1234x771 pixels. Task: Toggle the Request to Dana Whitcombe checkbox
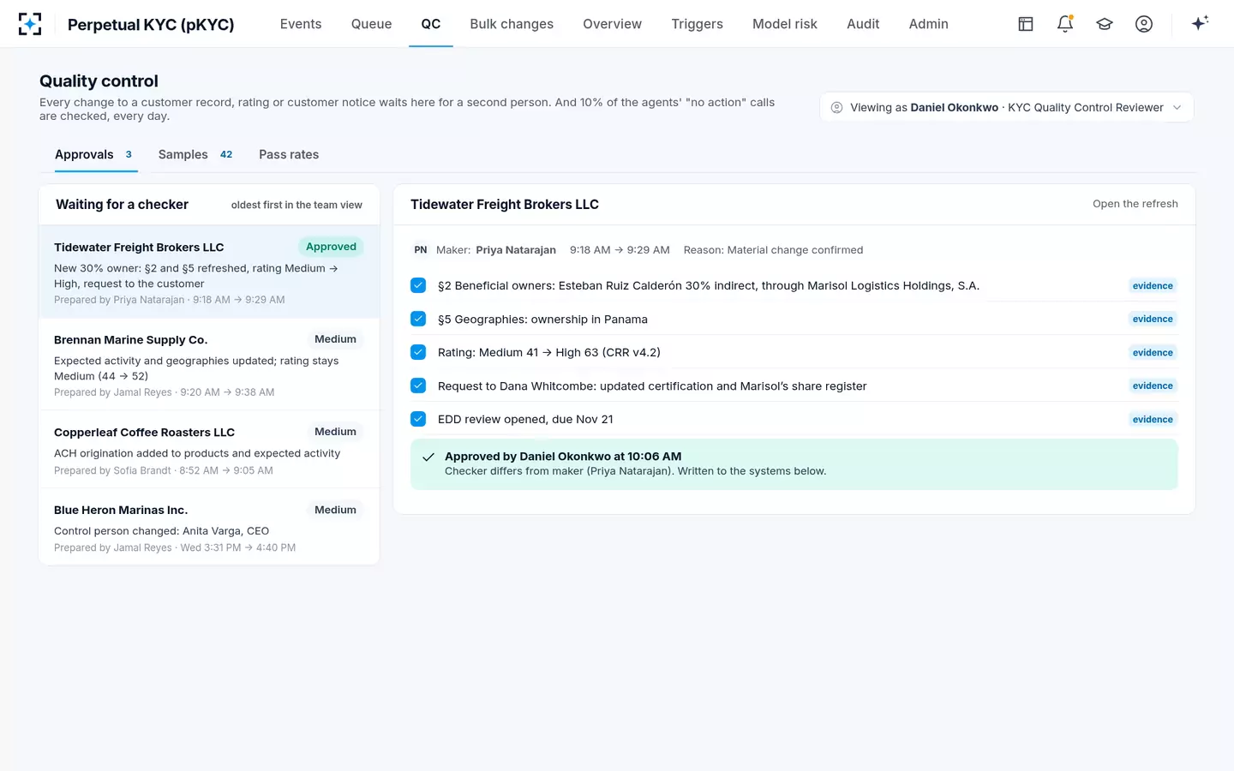tap(418, 385)
